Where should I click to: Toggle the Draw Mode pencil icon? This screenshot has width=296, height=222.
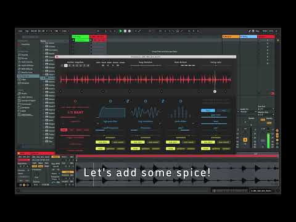point(249,31)
